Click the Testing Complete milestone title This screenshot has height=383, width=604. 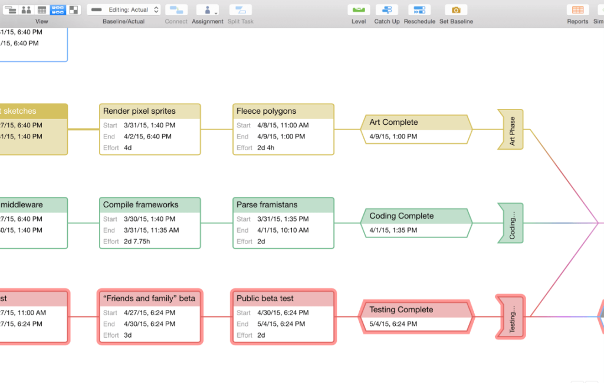[x=401, y=309]
